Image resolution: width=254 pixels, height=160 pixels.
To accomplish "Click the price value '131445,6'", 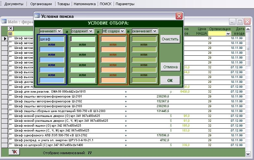I will tap(163, 111).
